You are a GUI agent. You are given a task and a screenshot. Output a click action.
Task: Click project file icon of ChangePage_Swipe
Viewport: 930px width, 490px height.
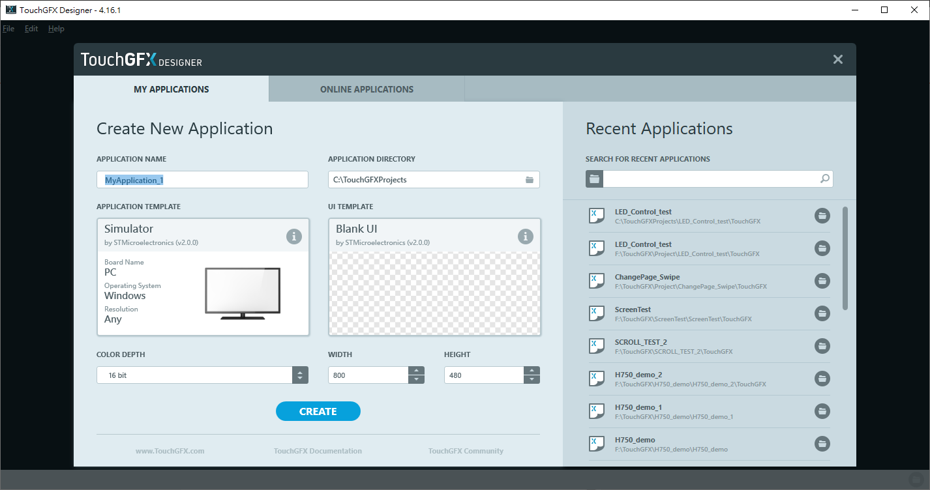(x=596, y=281)
